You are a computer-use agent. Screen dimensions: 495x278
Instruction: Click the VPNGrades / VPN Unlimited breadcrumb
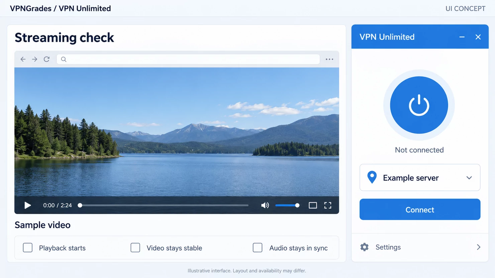pos(60,8)
